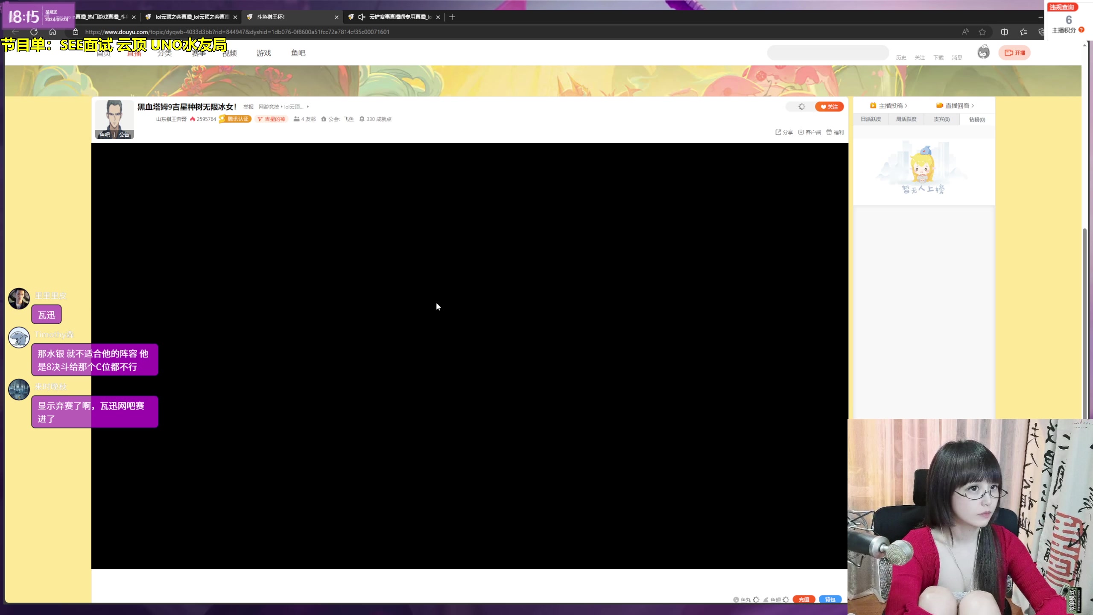
Task: Click the loading spinner beside 关注 button
Action: 801,107
